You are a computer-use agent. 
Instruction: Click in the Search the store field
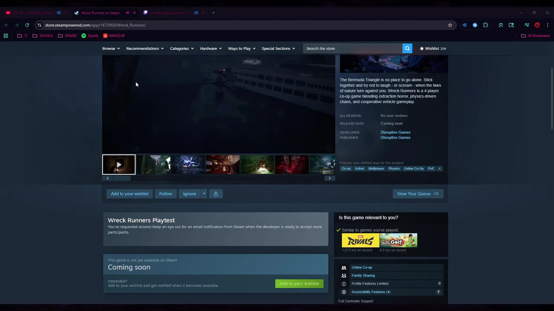pyautogui.click(x=353, y=48)
